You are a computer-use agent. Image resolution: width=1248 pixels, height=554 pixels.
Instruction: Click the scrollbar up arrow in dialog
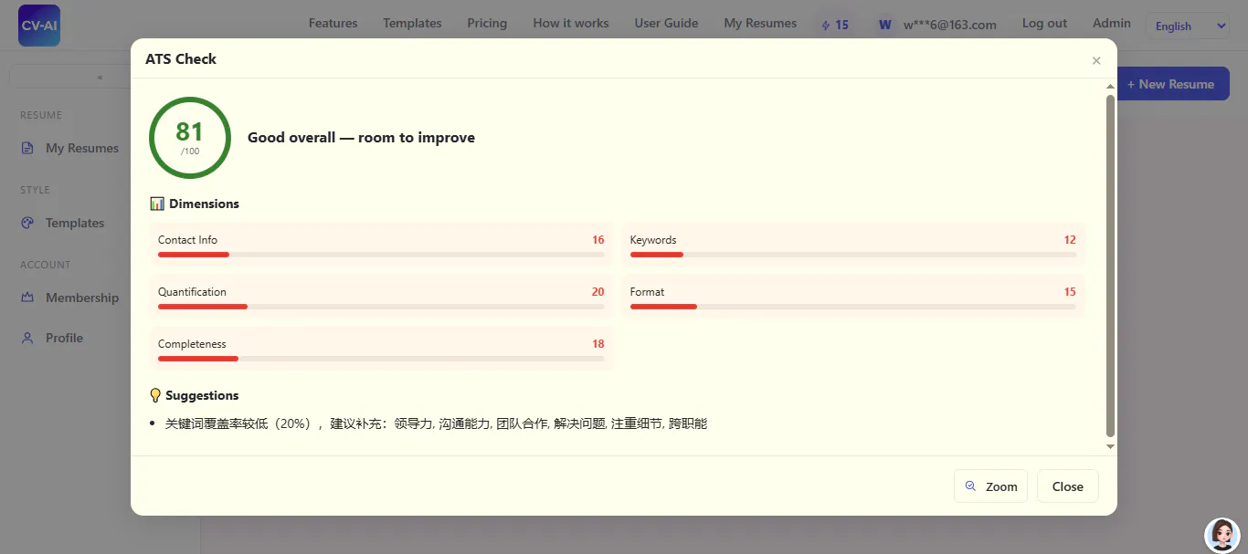click(x=1110, y=86)
